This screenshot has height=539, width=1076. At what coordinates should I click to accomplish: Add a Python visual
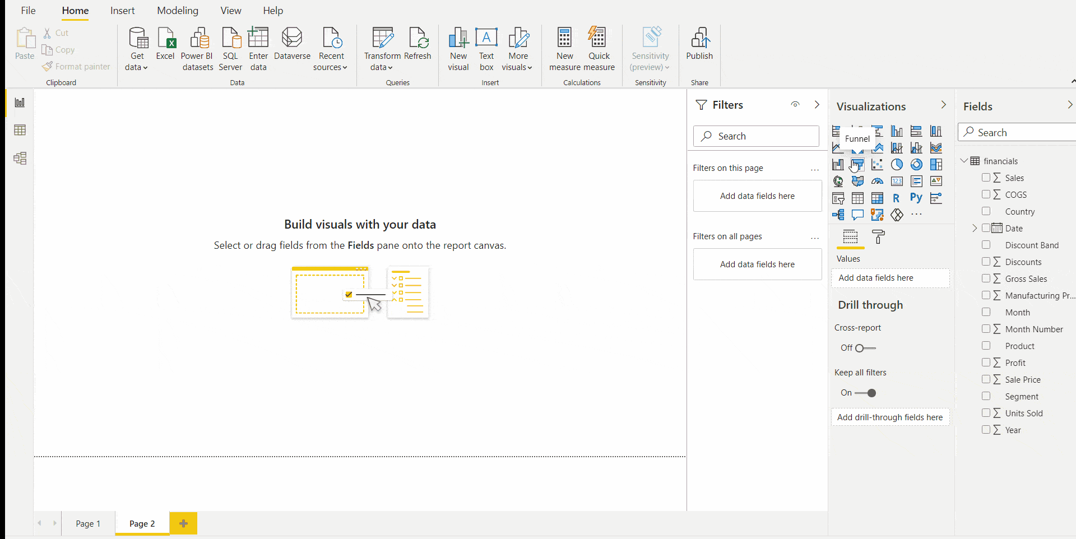916,198
